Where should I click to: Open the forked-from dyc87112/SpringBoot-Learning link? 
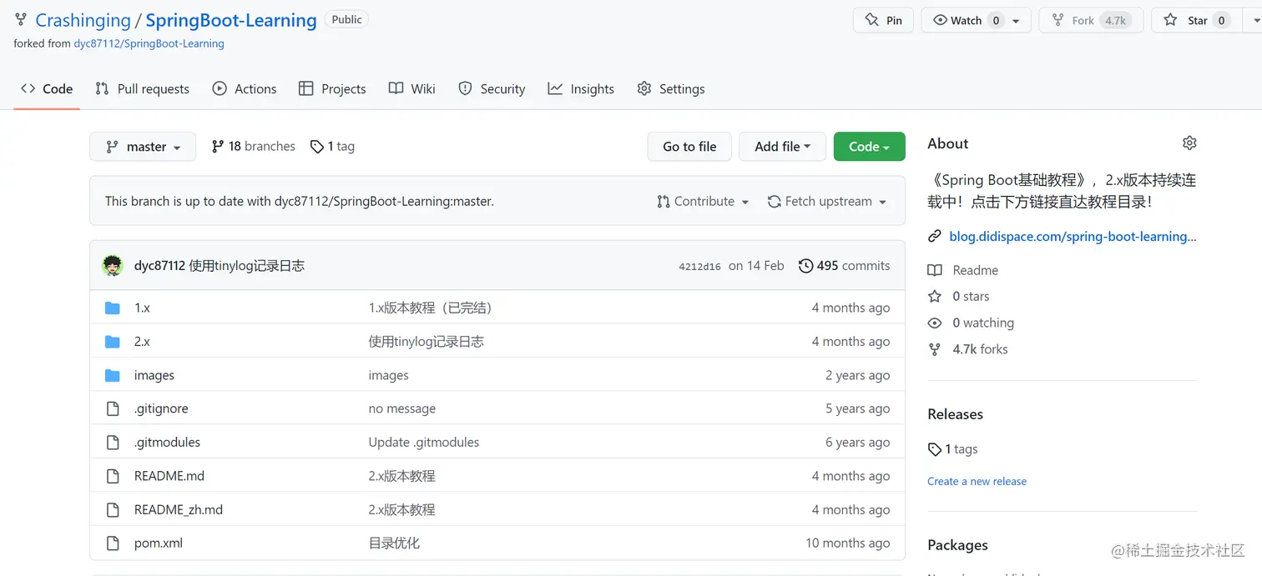coord(149,43)
